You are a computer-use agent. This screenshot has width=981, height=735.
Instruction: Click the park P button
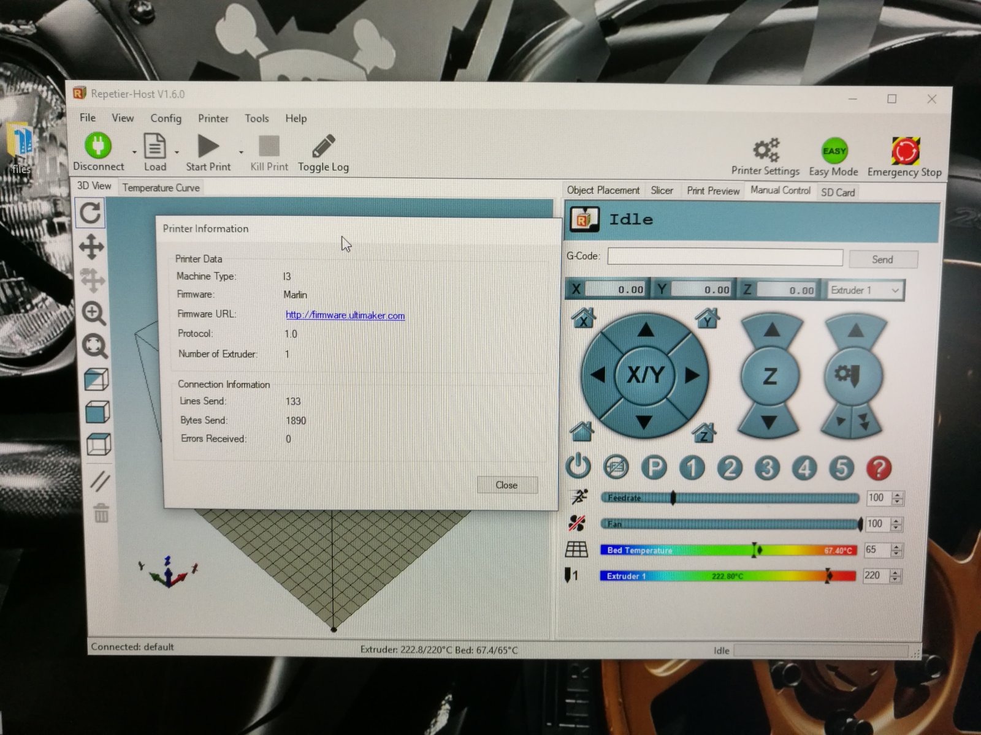click(x=654, y=469)
